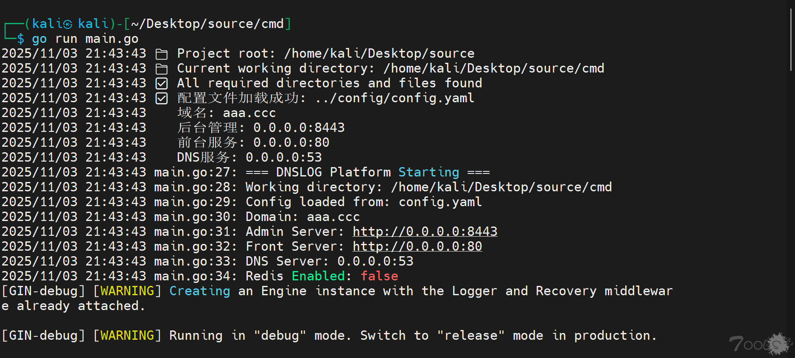795x358 pixels.
Task: Click the yellow WARNING tag before Running
Action: (x=127, y=336)
